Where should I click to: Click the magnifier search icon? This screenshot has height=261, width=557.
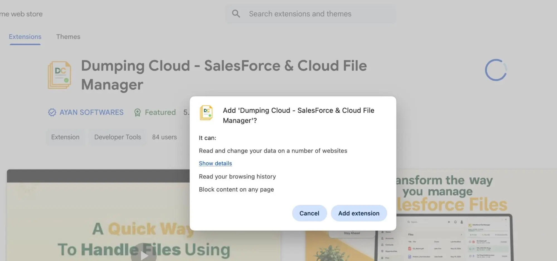pos(236,14)
